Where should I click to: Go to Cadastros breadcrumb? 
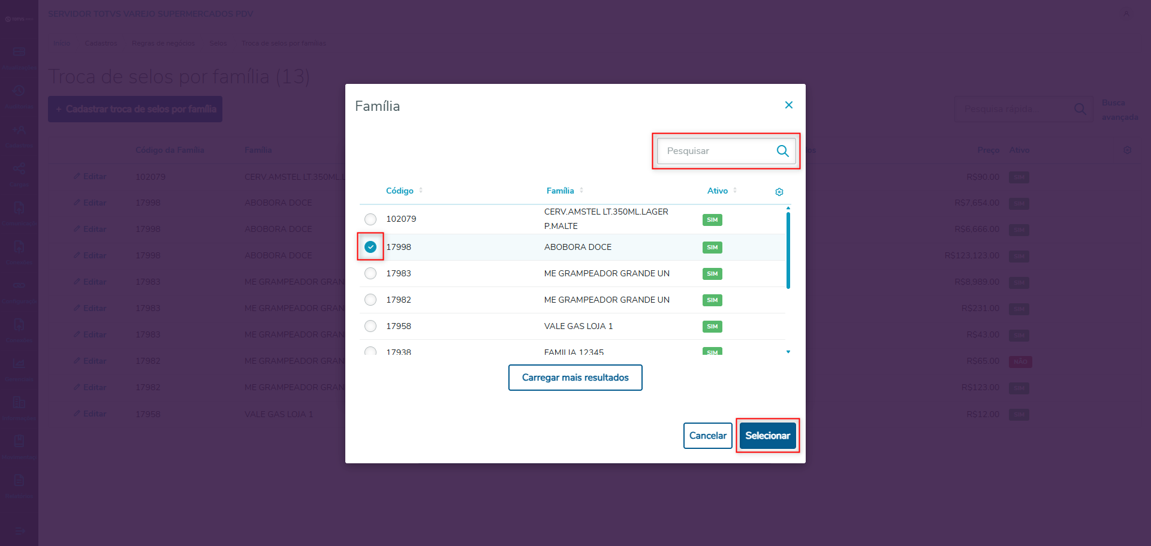coord(101,43)
